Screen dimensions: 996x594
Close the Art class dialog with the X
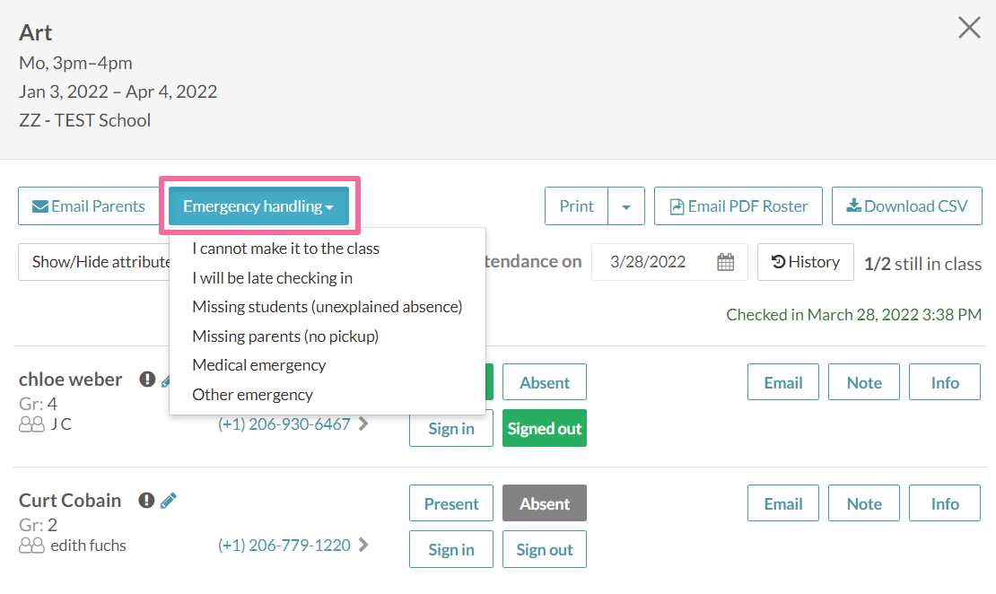tap(969, 28)
